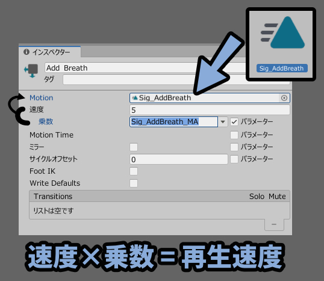Click the inspector info icon on the tab

26,52
